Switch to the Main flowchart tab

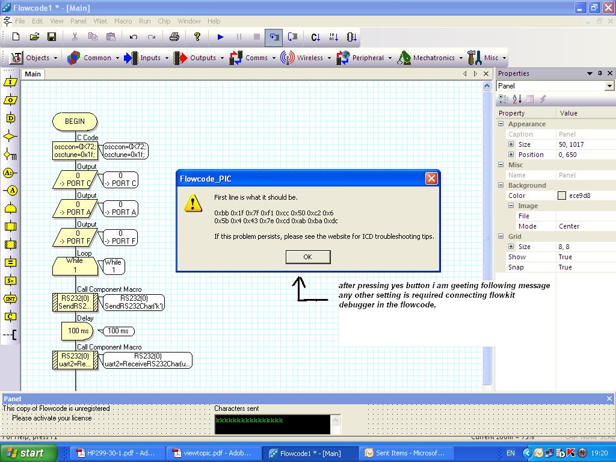[32, 74]
